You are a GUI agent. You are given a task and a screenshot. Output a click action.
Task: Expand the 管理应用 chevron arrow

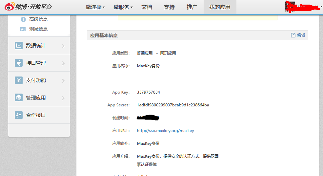click(63, 98)
